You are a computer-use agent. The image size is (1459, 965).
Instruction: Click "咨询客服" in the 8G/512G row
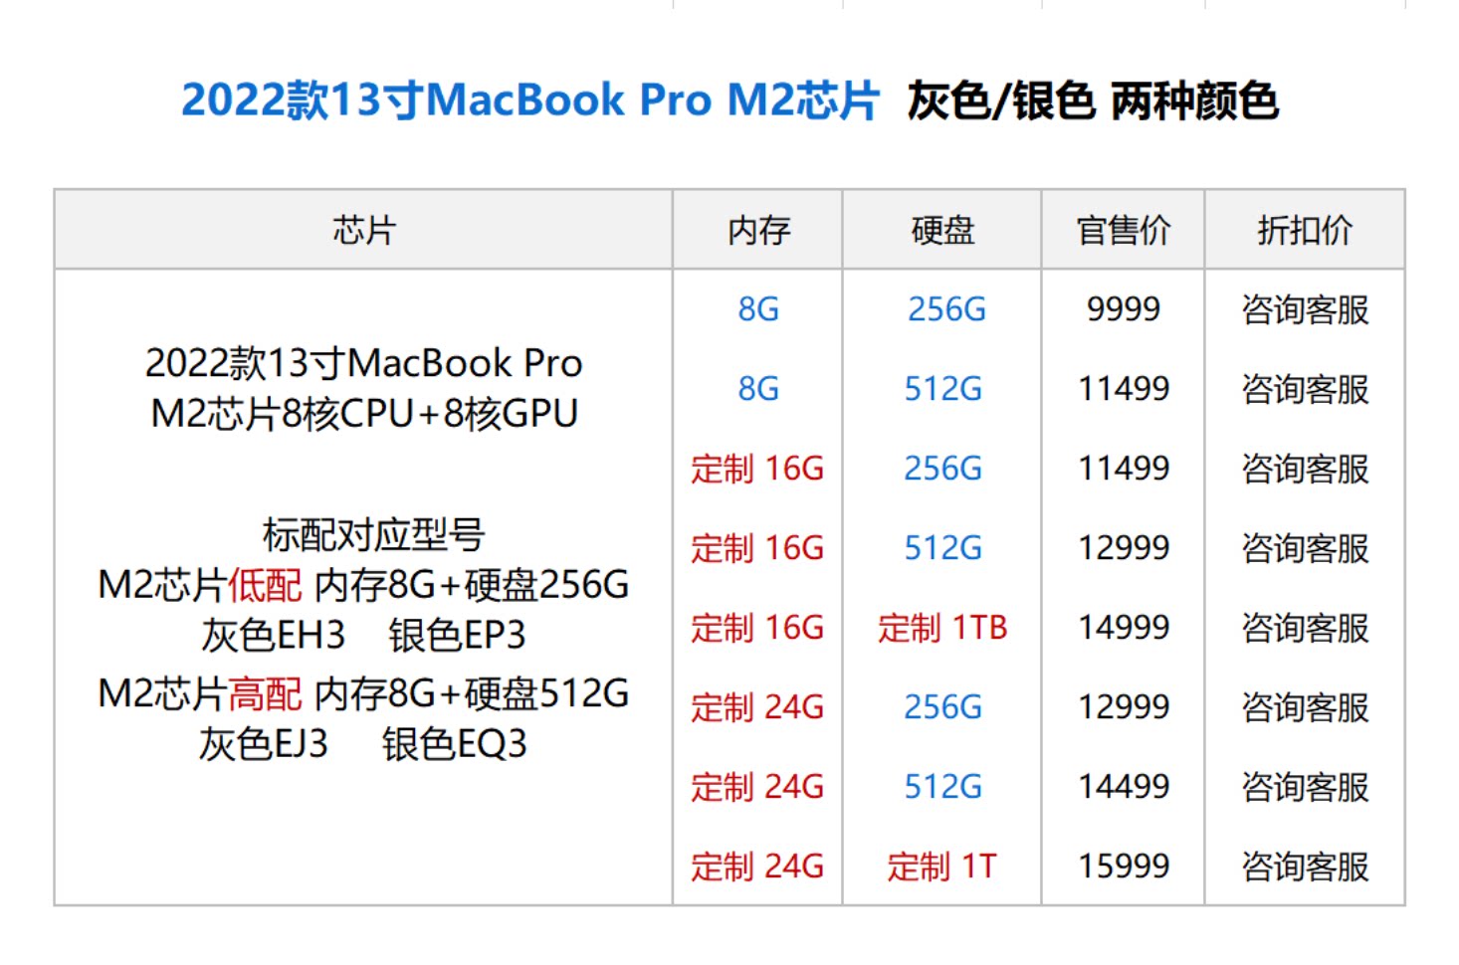(x=1305, y=389)
